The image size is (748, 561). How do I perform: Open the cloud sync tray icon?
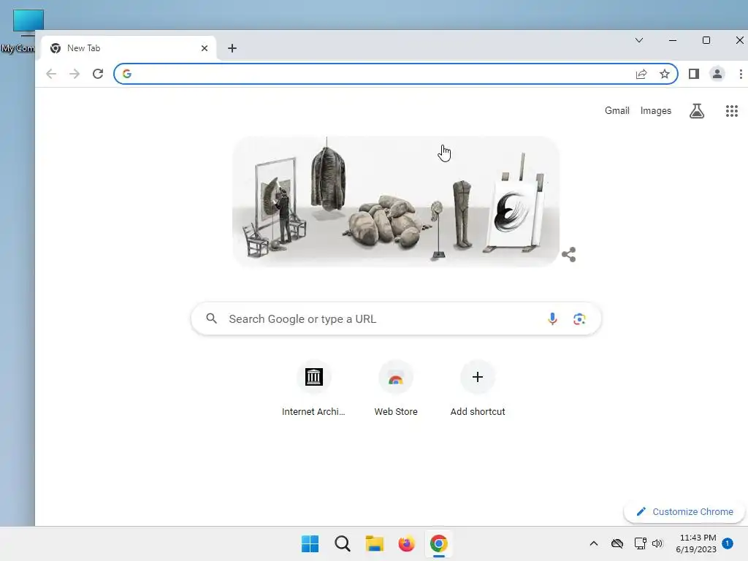click(x=617, y=543)
